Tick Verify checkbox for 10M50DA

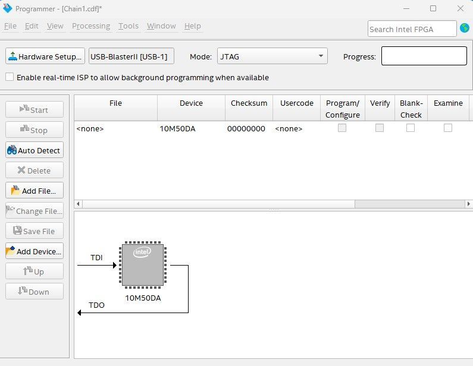(380, 128)
